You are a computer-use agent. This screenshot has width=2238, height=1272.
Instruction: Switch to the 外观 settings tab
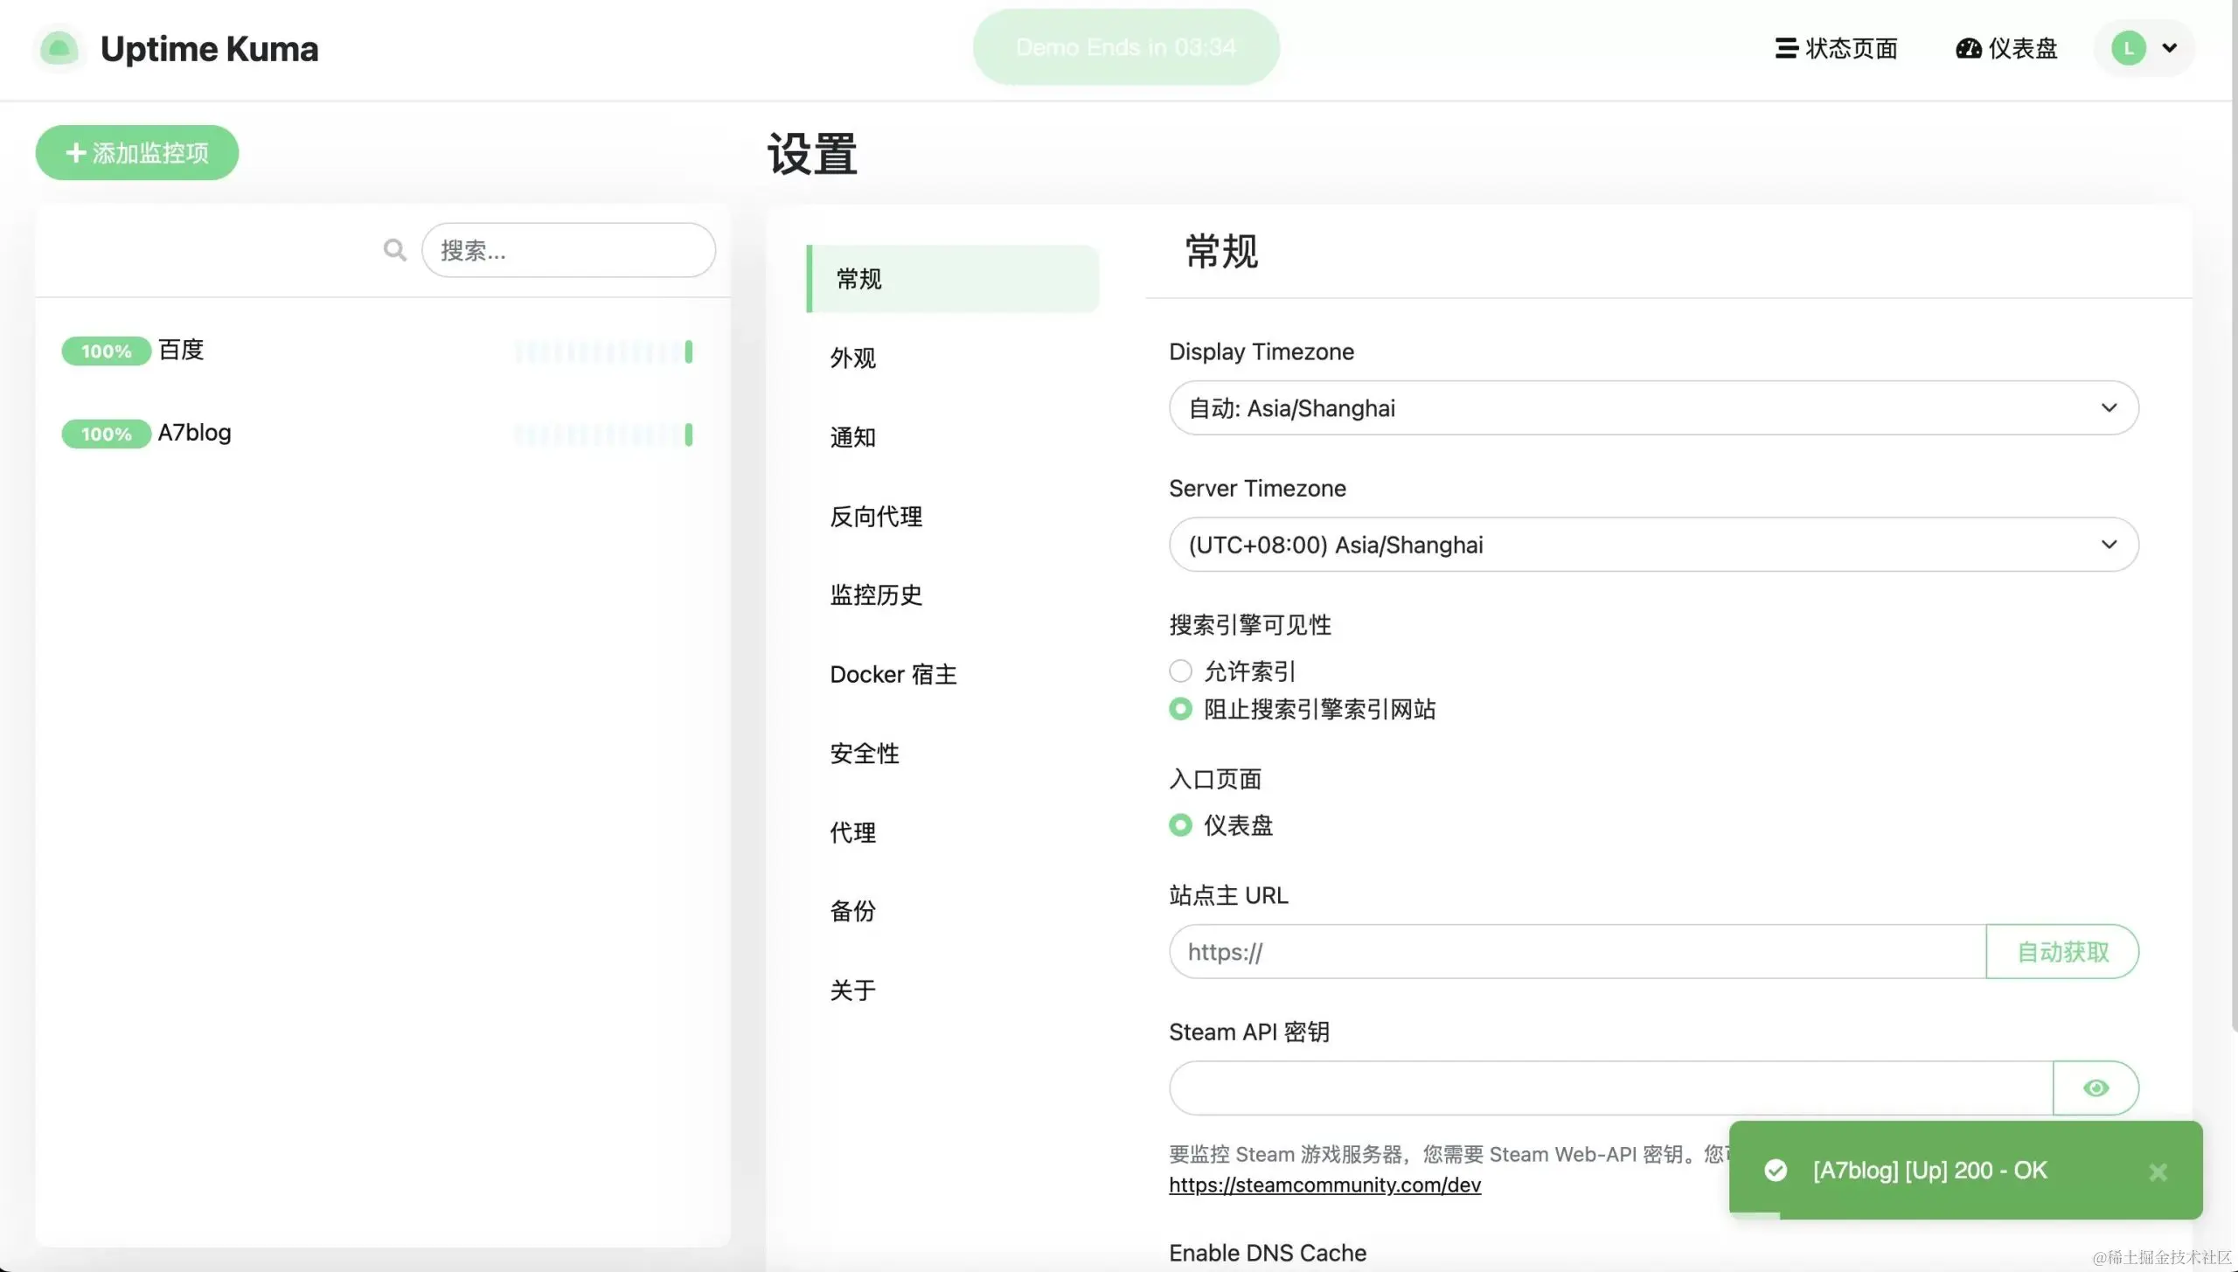pyautogui.click(x=852, y=358)
